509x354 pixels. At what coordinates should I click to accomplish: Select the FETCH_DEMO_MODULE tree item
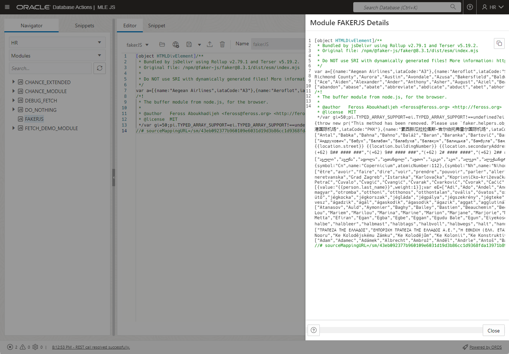51,128
